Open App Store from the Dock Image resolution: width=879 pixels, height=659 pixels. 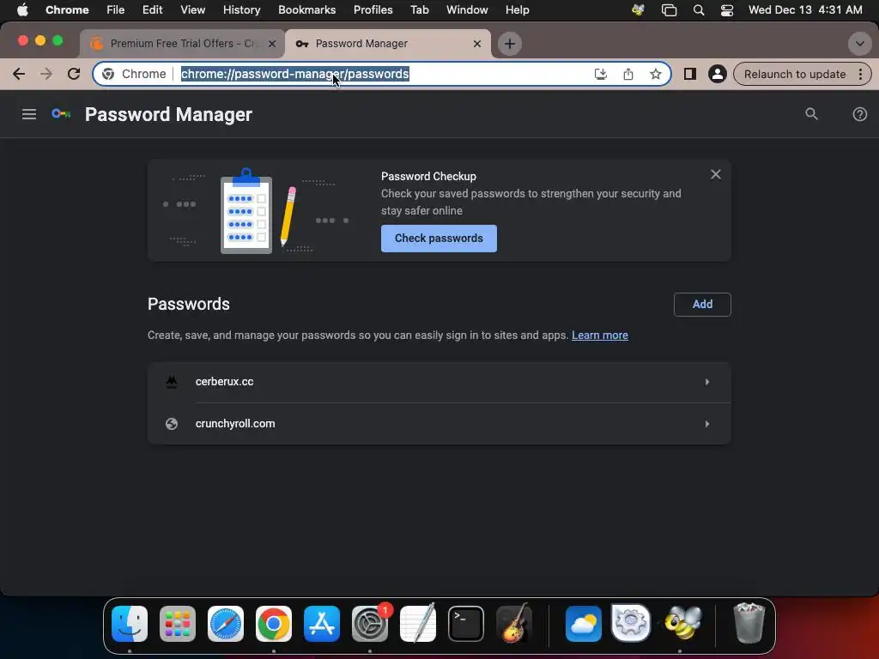[322, 624]
